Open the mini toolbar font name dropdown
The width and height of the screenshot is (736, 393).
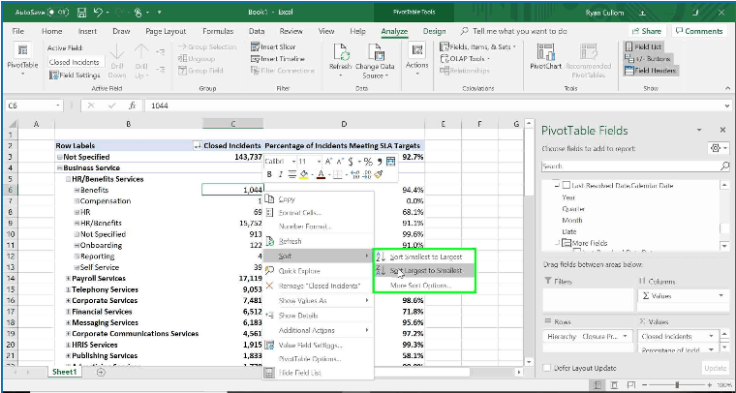(293, 162)
